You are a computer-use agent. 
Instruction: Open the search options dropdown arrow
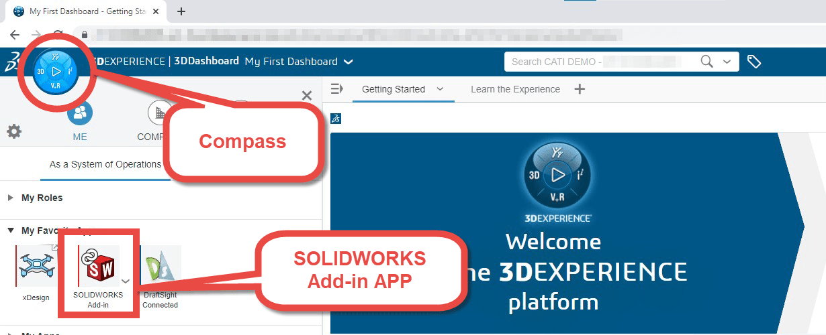pyautogui.click(x=726, y=62)
